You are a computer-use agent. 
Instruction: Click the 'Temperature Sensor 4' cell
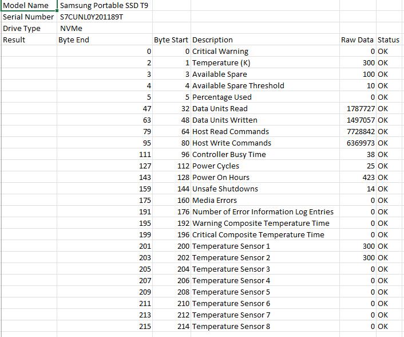pyautogui.click(x=265, y=280)
